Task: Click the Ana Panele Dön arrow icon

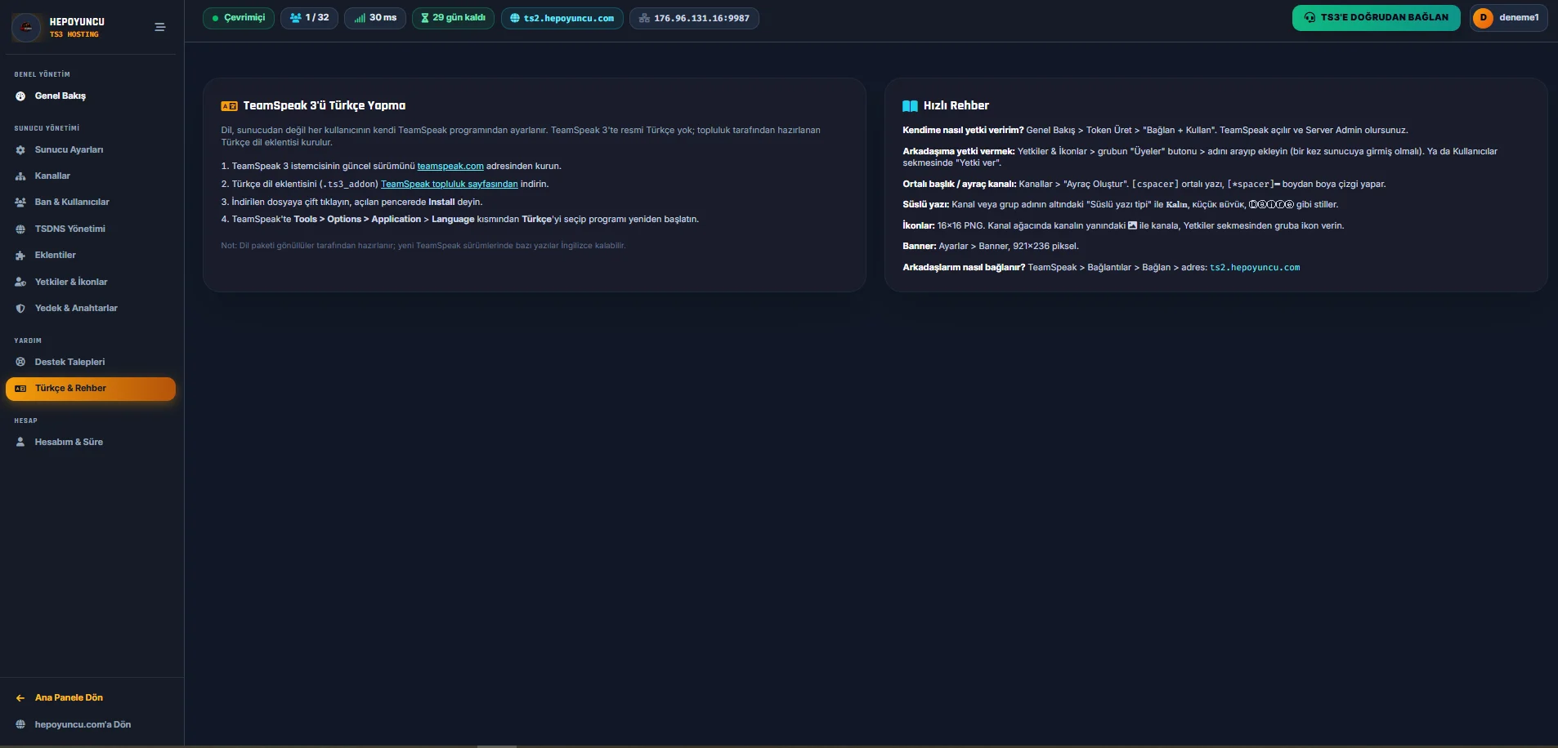Action: tap(20, 698)
